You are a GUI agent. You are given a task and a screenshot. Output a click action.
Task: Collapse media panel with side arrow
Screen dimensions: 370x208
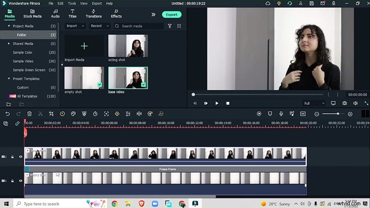(62, 64)
